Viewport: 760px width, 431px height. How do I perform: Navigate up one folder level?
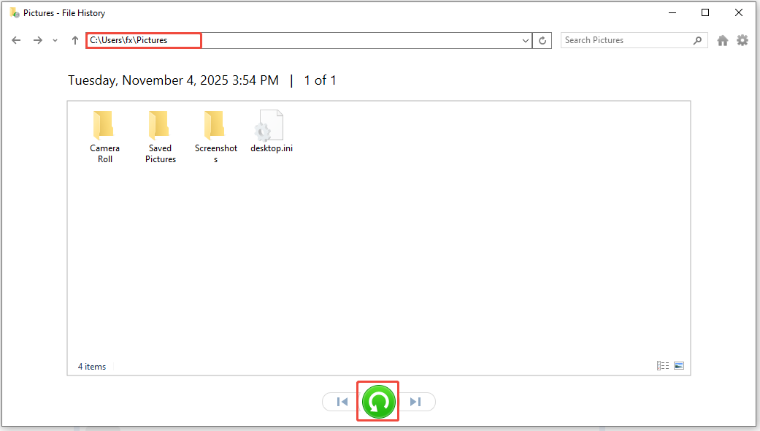click(x=74, y=40)
